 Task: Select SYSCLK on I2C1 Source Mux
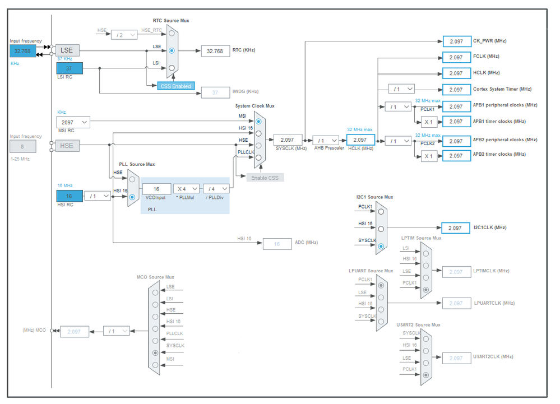381,246
